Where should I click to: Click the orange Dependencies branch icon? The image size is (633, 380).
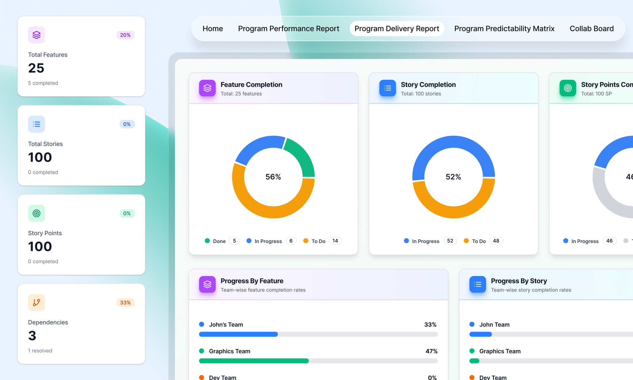click(x=36, y=303)
